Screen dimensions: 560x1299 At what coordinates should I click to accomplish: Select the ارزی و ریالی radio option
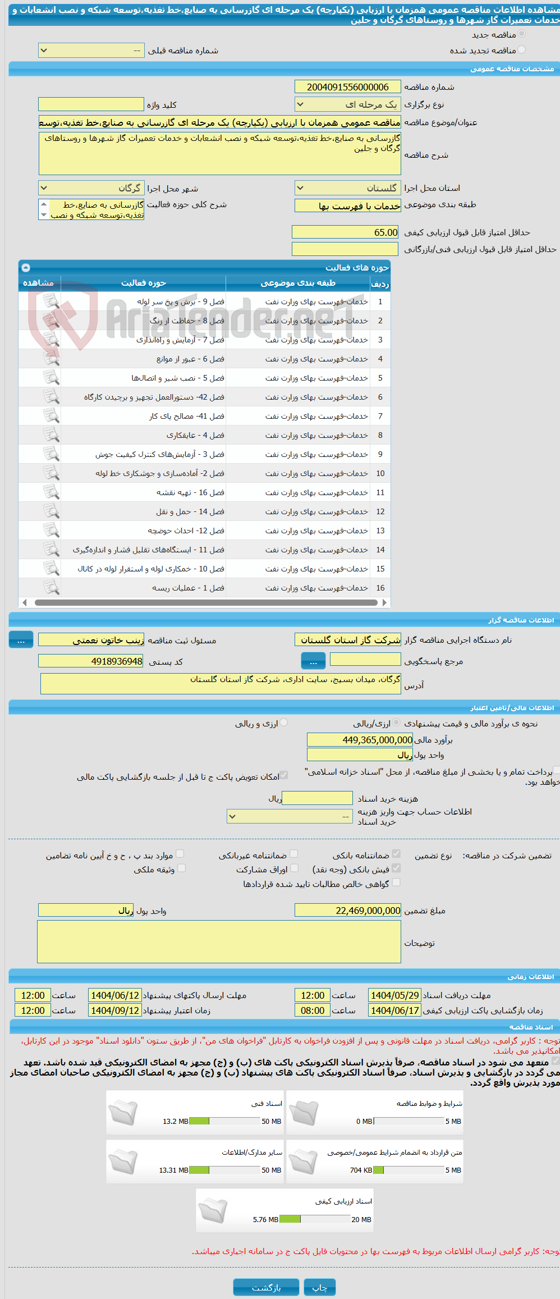(x=284, y=722)
